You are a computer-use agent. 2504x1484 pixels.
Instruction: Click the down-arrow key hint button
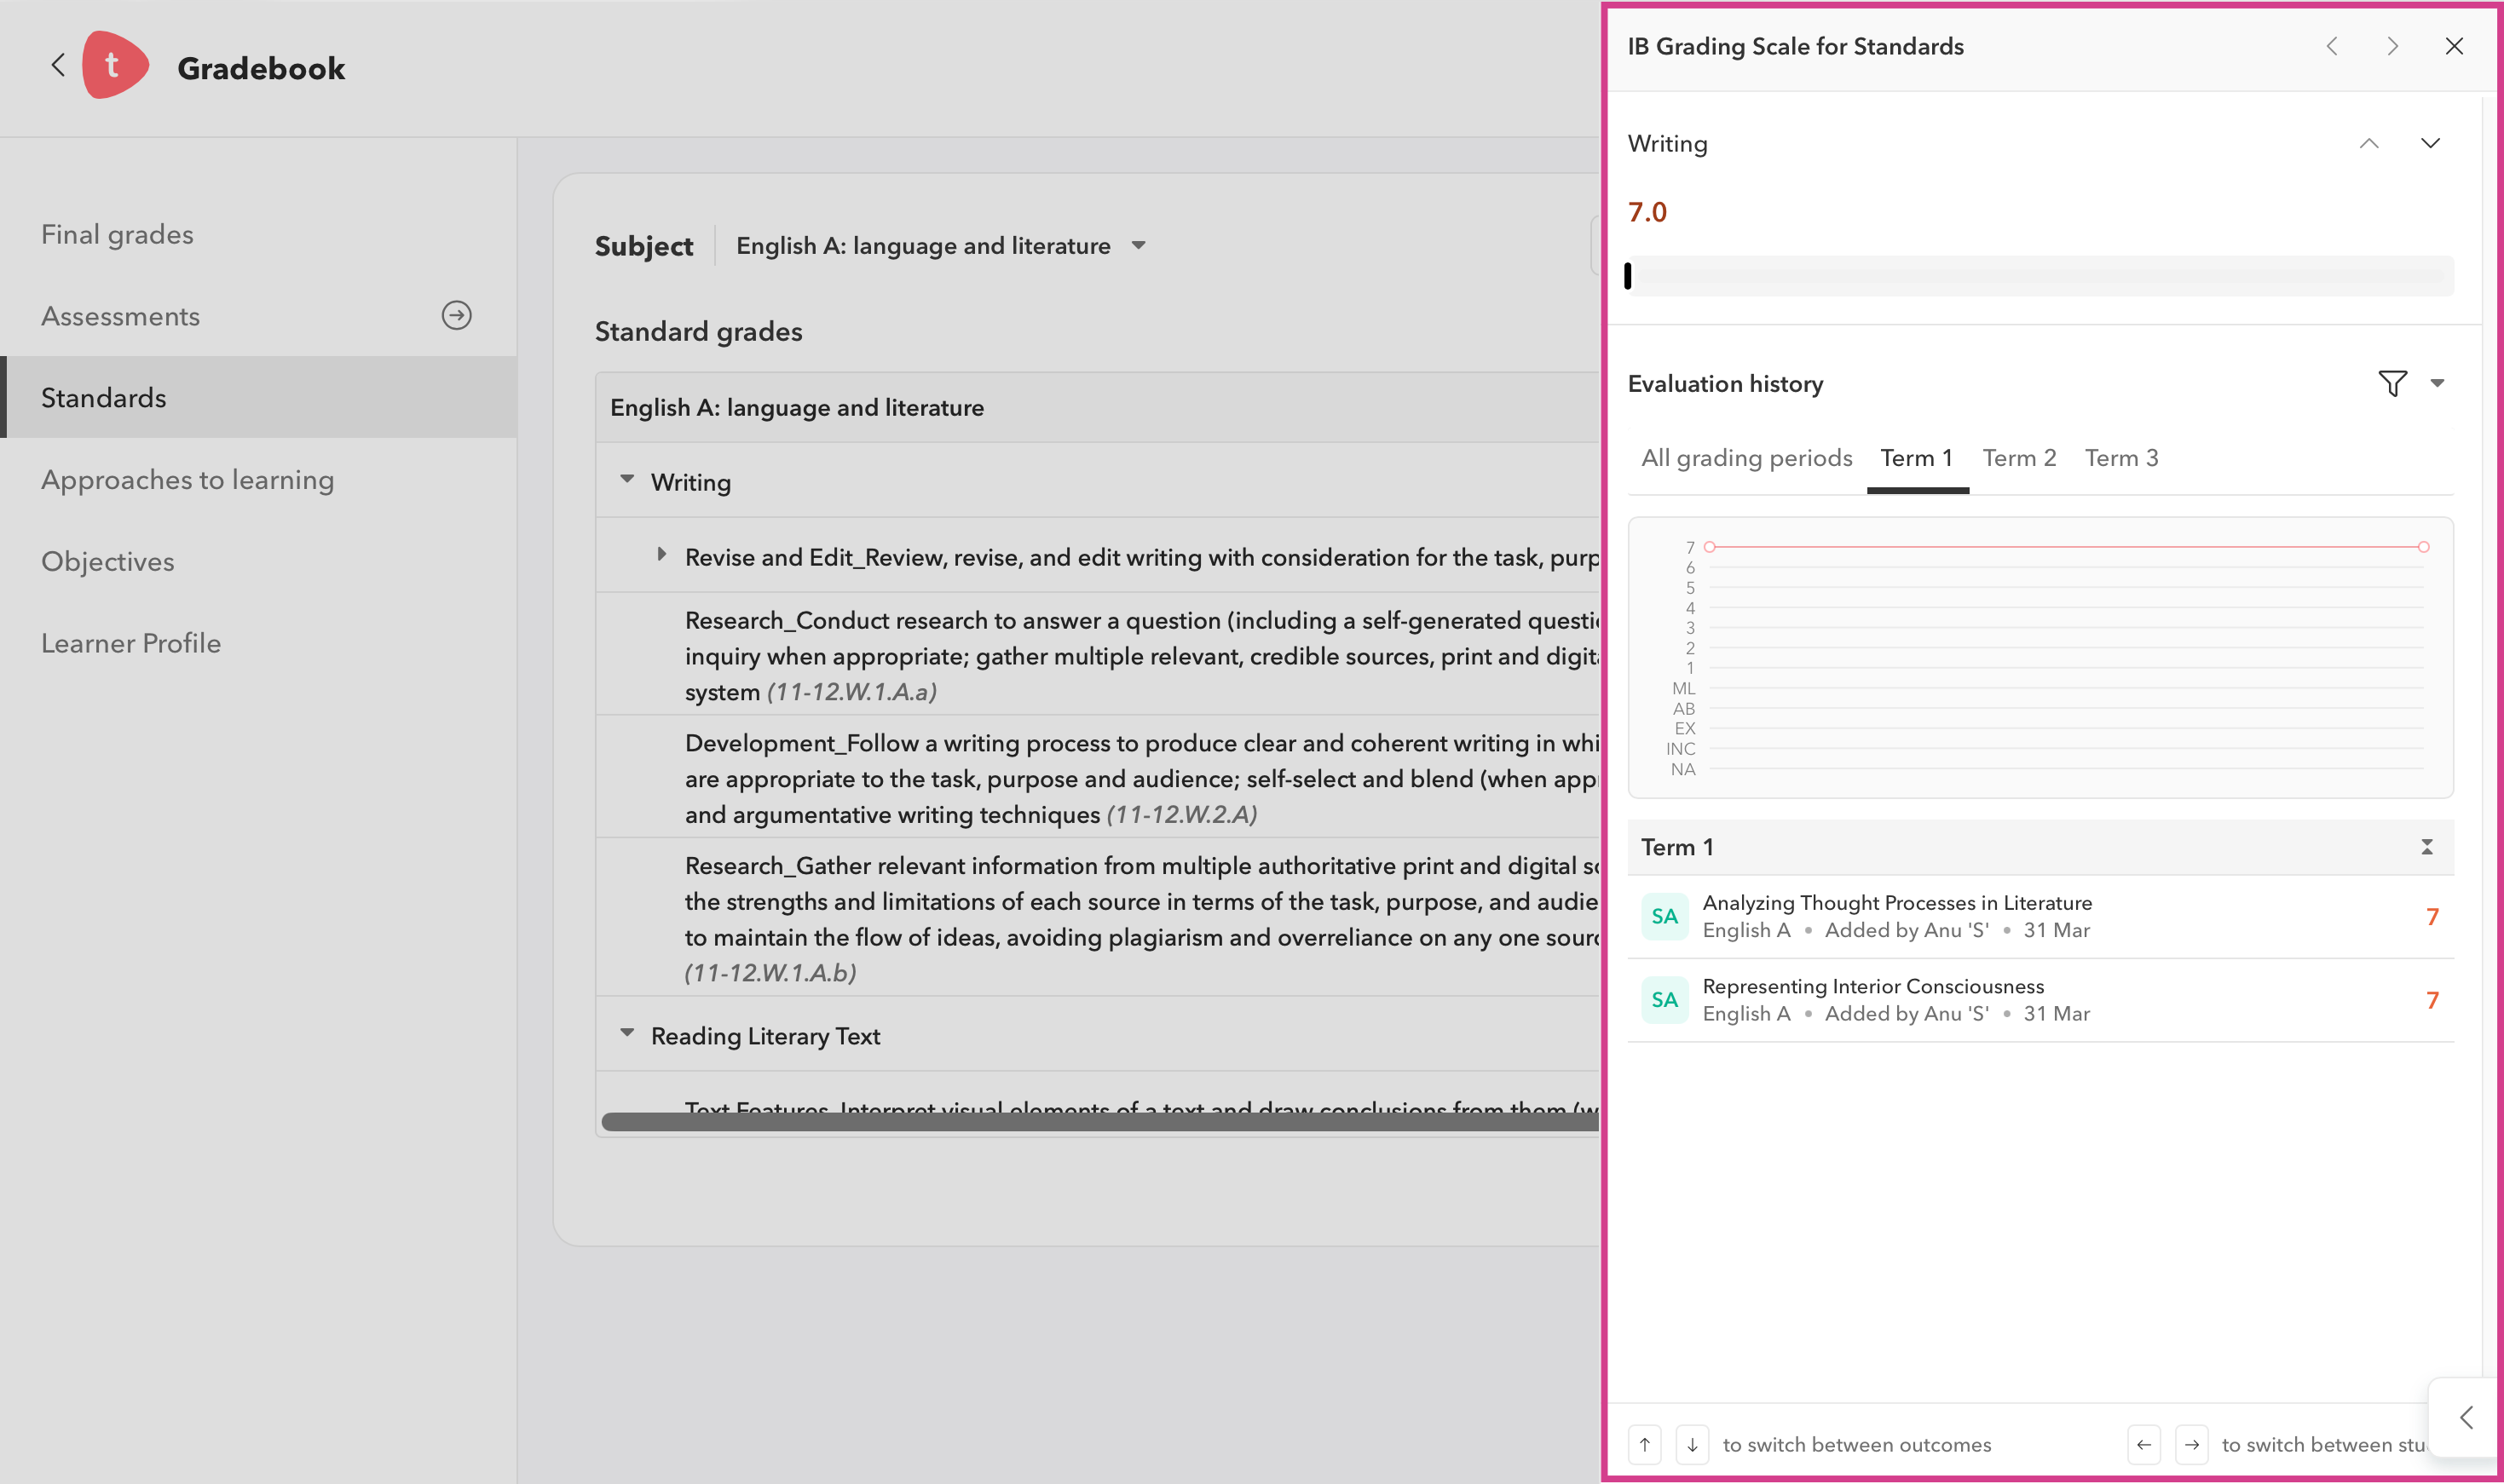(1693, 1445)
